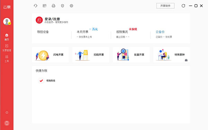208x130 pixels.
Task: Select the 税控设备 section
Action: click(x=43, y=32)
